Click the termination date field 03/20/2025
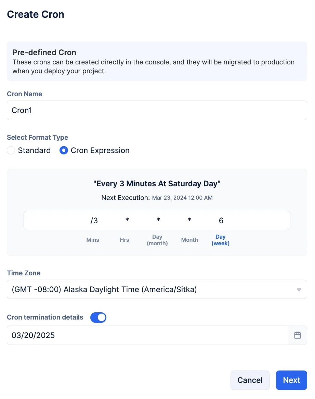 pos(148,335)
